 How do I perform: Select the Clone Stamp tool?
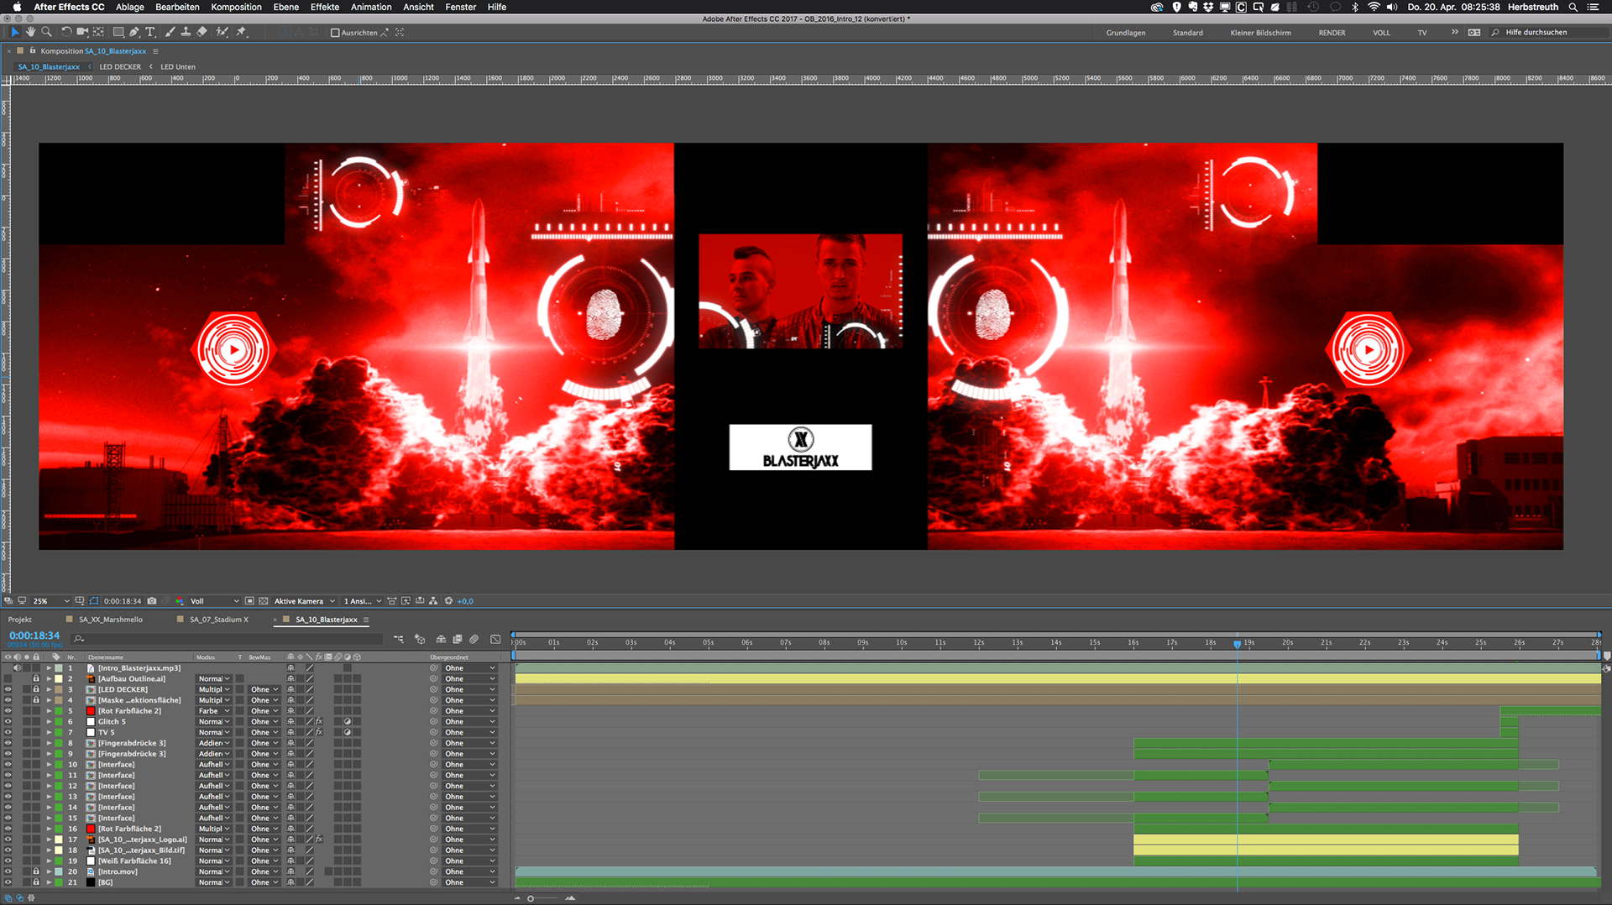click(186, 32)
